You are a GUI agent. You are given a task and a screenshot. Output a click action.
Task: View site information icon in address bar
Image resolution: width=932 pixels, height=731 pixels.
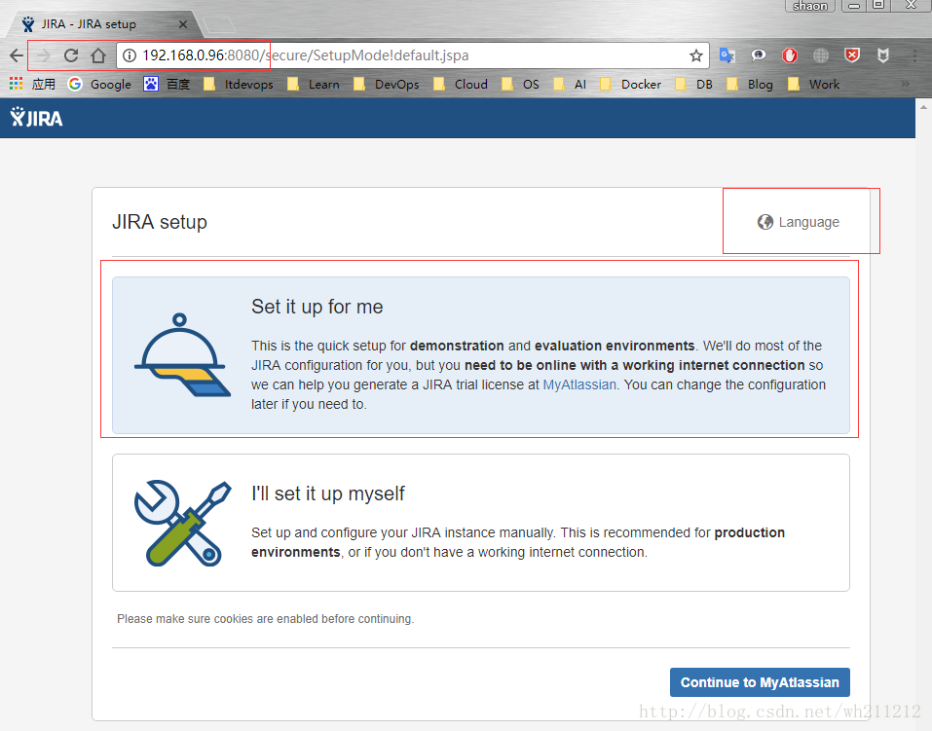click(129, 55)
